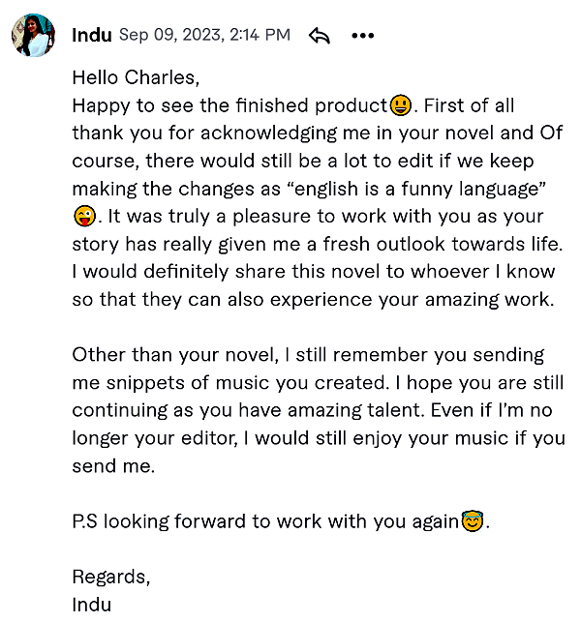Click the 'send me.' line of text
The width and height of the screenshot is (581, 623).
(113, 466)
